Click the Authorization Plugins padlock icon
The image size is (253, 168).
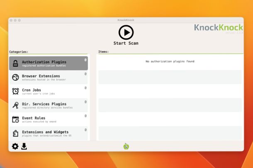pyautogui.click(x=15, y=63)
